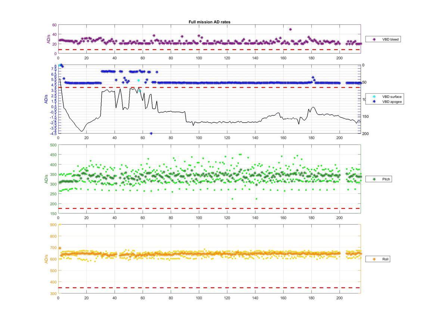
Task: Click the '200' tick on the right depth axis
Action: [x=365, y=133]
